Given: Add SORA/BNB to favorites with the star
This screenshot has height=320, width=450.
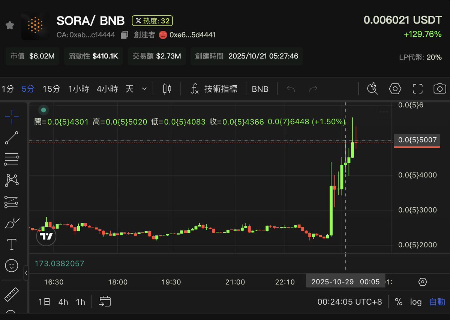Looking at the screenshot, I should pyautogui.click(x=10, y=25).
